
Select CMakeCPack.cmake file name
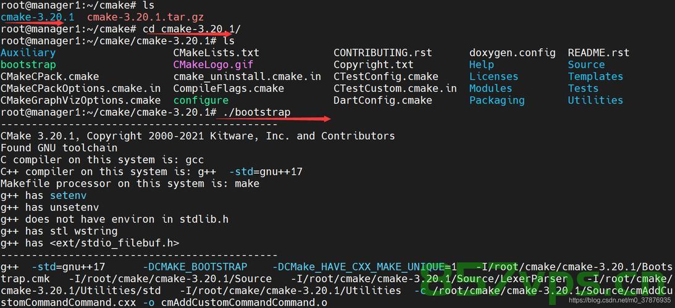pyautogui.click(x=49, y=76)
